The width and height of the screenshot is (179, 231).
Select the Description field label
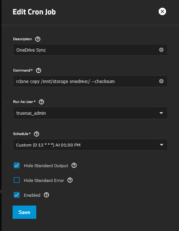tap(23, 39)
